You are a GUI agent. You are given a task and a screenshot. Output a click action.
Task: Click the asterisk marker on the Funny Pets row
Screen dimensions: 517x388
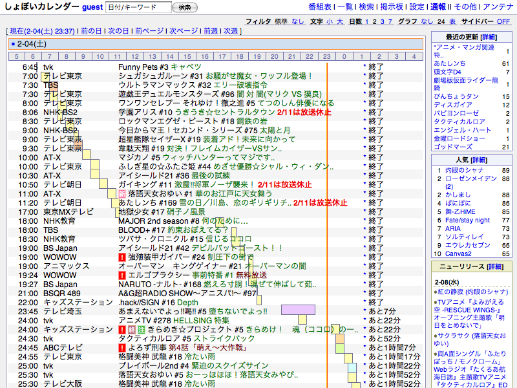[x=364, y=67]
